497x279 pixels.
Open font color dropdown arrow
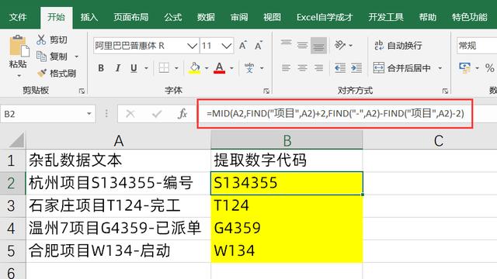(231, 68)
